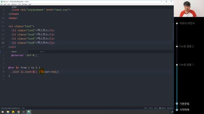Place cursor on the <body> tag line
Screen dimensions: 204x114
coord(13,18)
